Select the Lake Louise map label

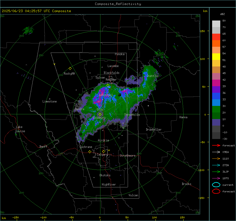20,129
